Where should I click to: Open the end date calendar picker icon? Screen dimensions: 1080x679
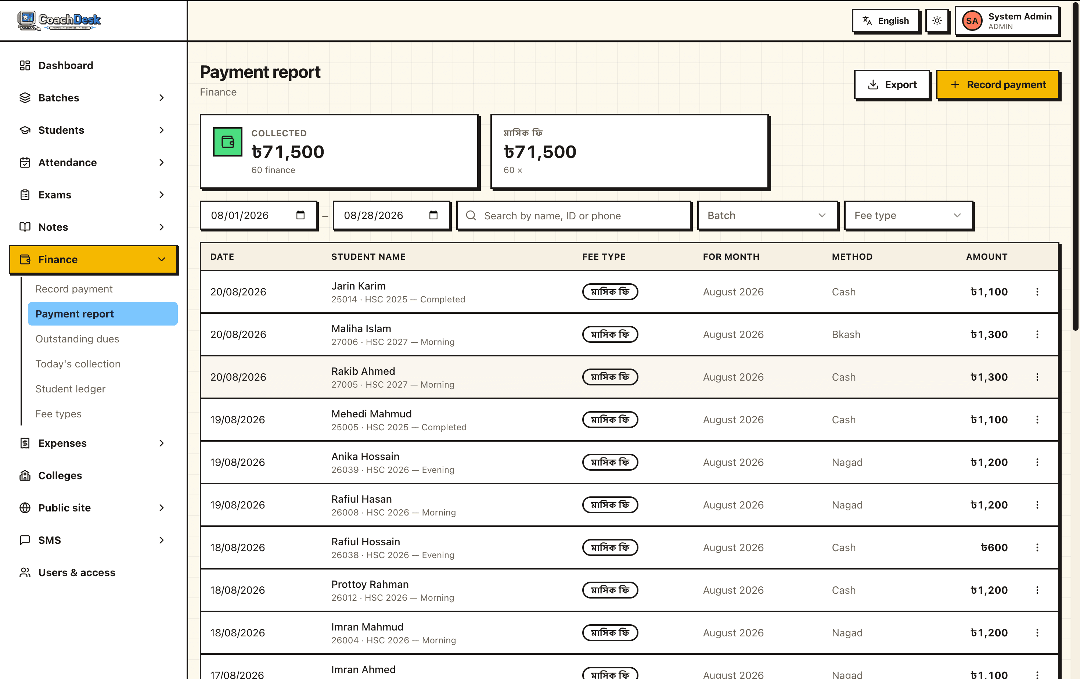pos(433,215)
